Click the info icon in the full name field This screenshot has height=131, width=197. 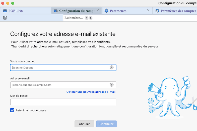[112, 68]
